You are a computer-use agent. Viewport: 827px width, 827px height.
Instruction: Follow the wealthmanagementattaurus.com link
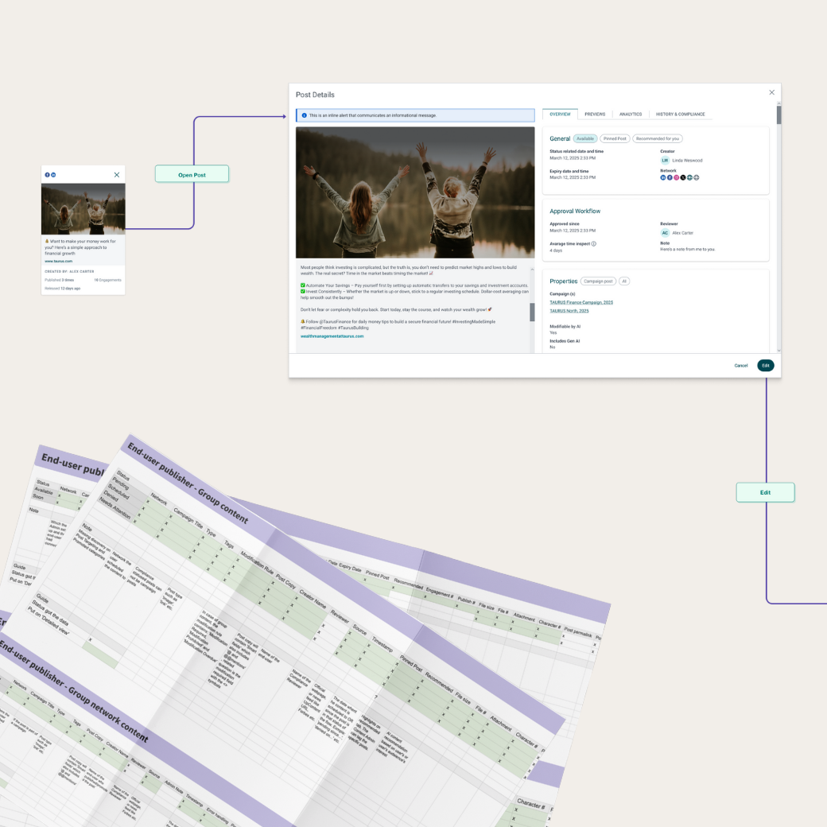coord(332,336)
